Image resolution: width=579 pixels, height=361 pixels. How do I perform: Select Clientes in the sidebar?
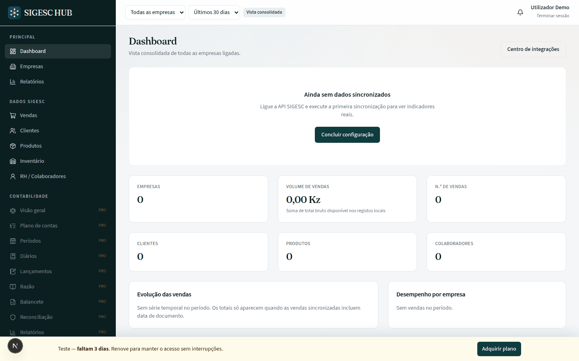58,131
